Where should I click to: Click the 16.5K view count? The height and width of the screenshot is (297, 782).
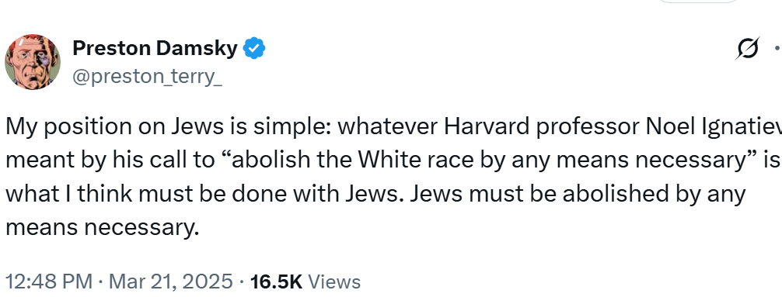pos(276,281)
